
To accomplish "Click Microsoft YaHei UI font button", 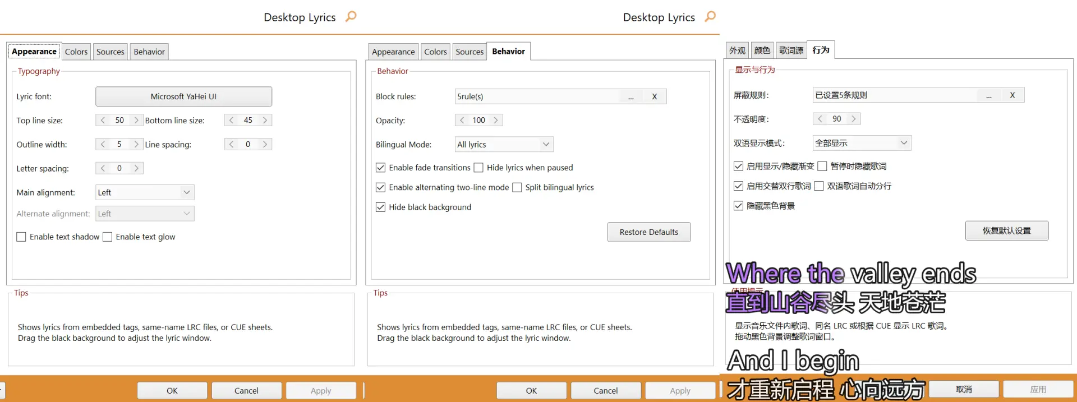I will pos(183,96).
